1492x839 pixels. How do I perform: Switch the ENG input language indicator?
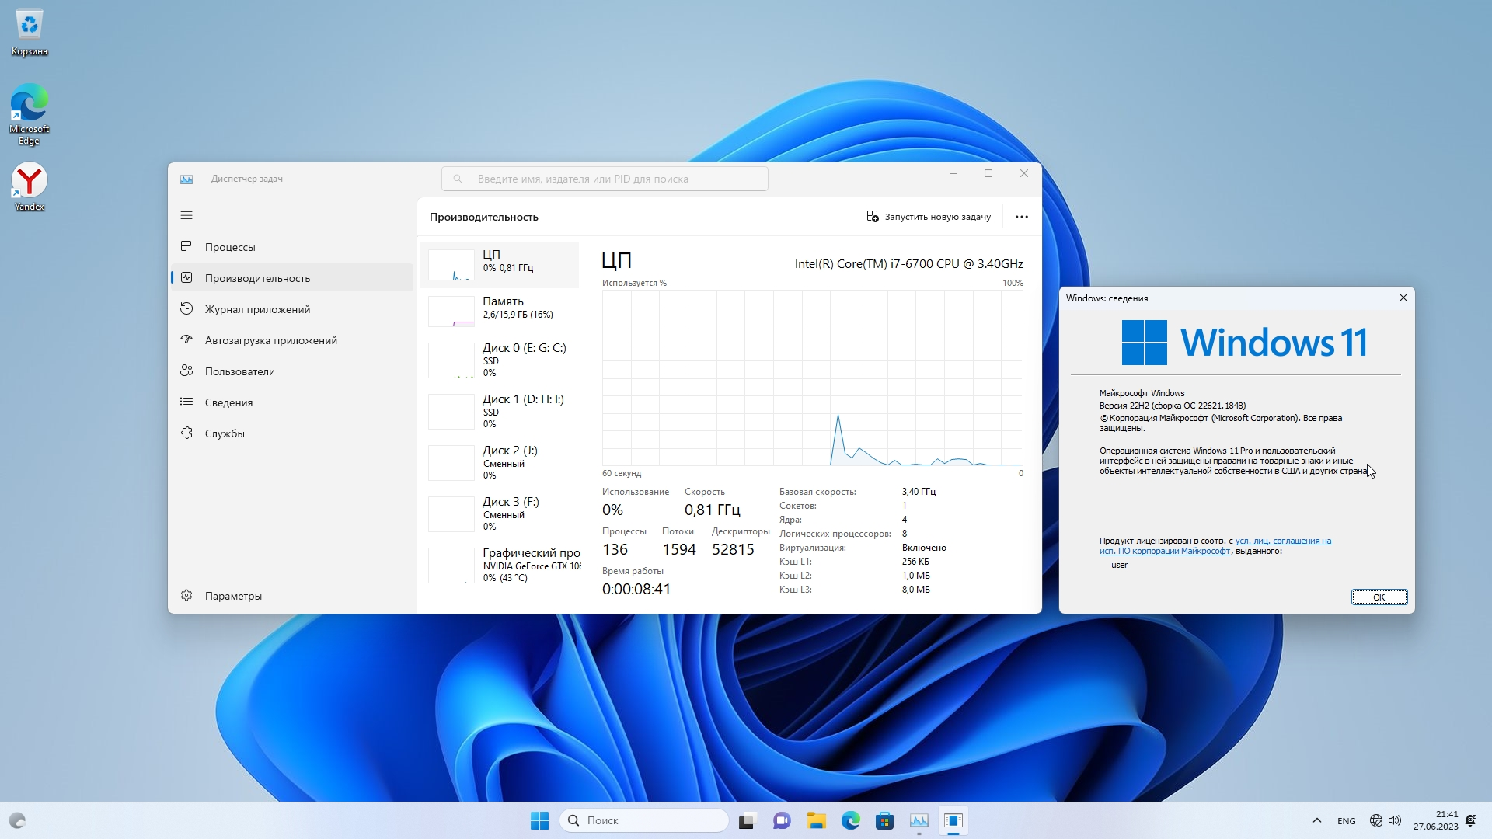pyautogui.click(x=1346, y=821)
